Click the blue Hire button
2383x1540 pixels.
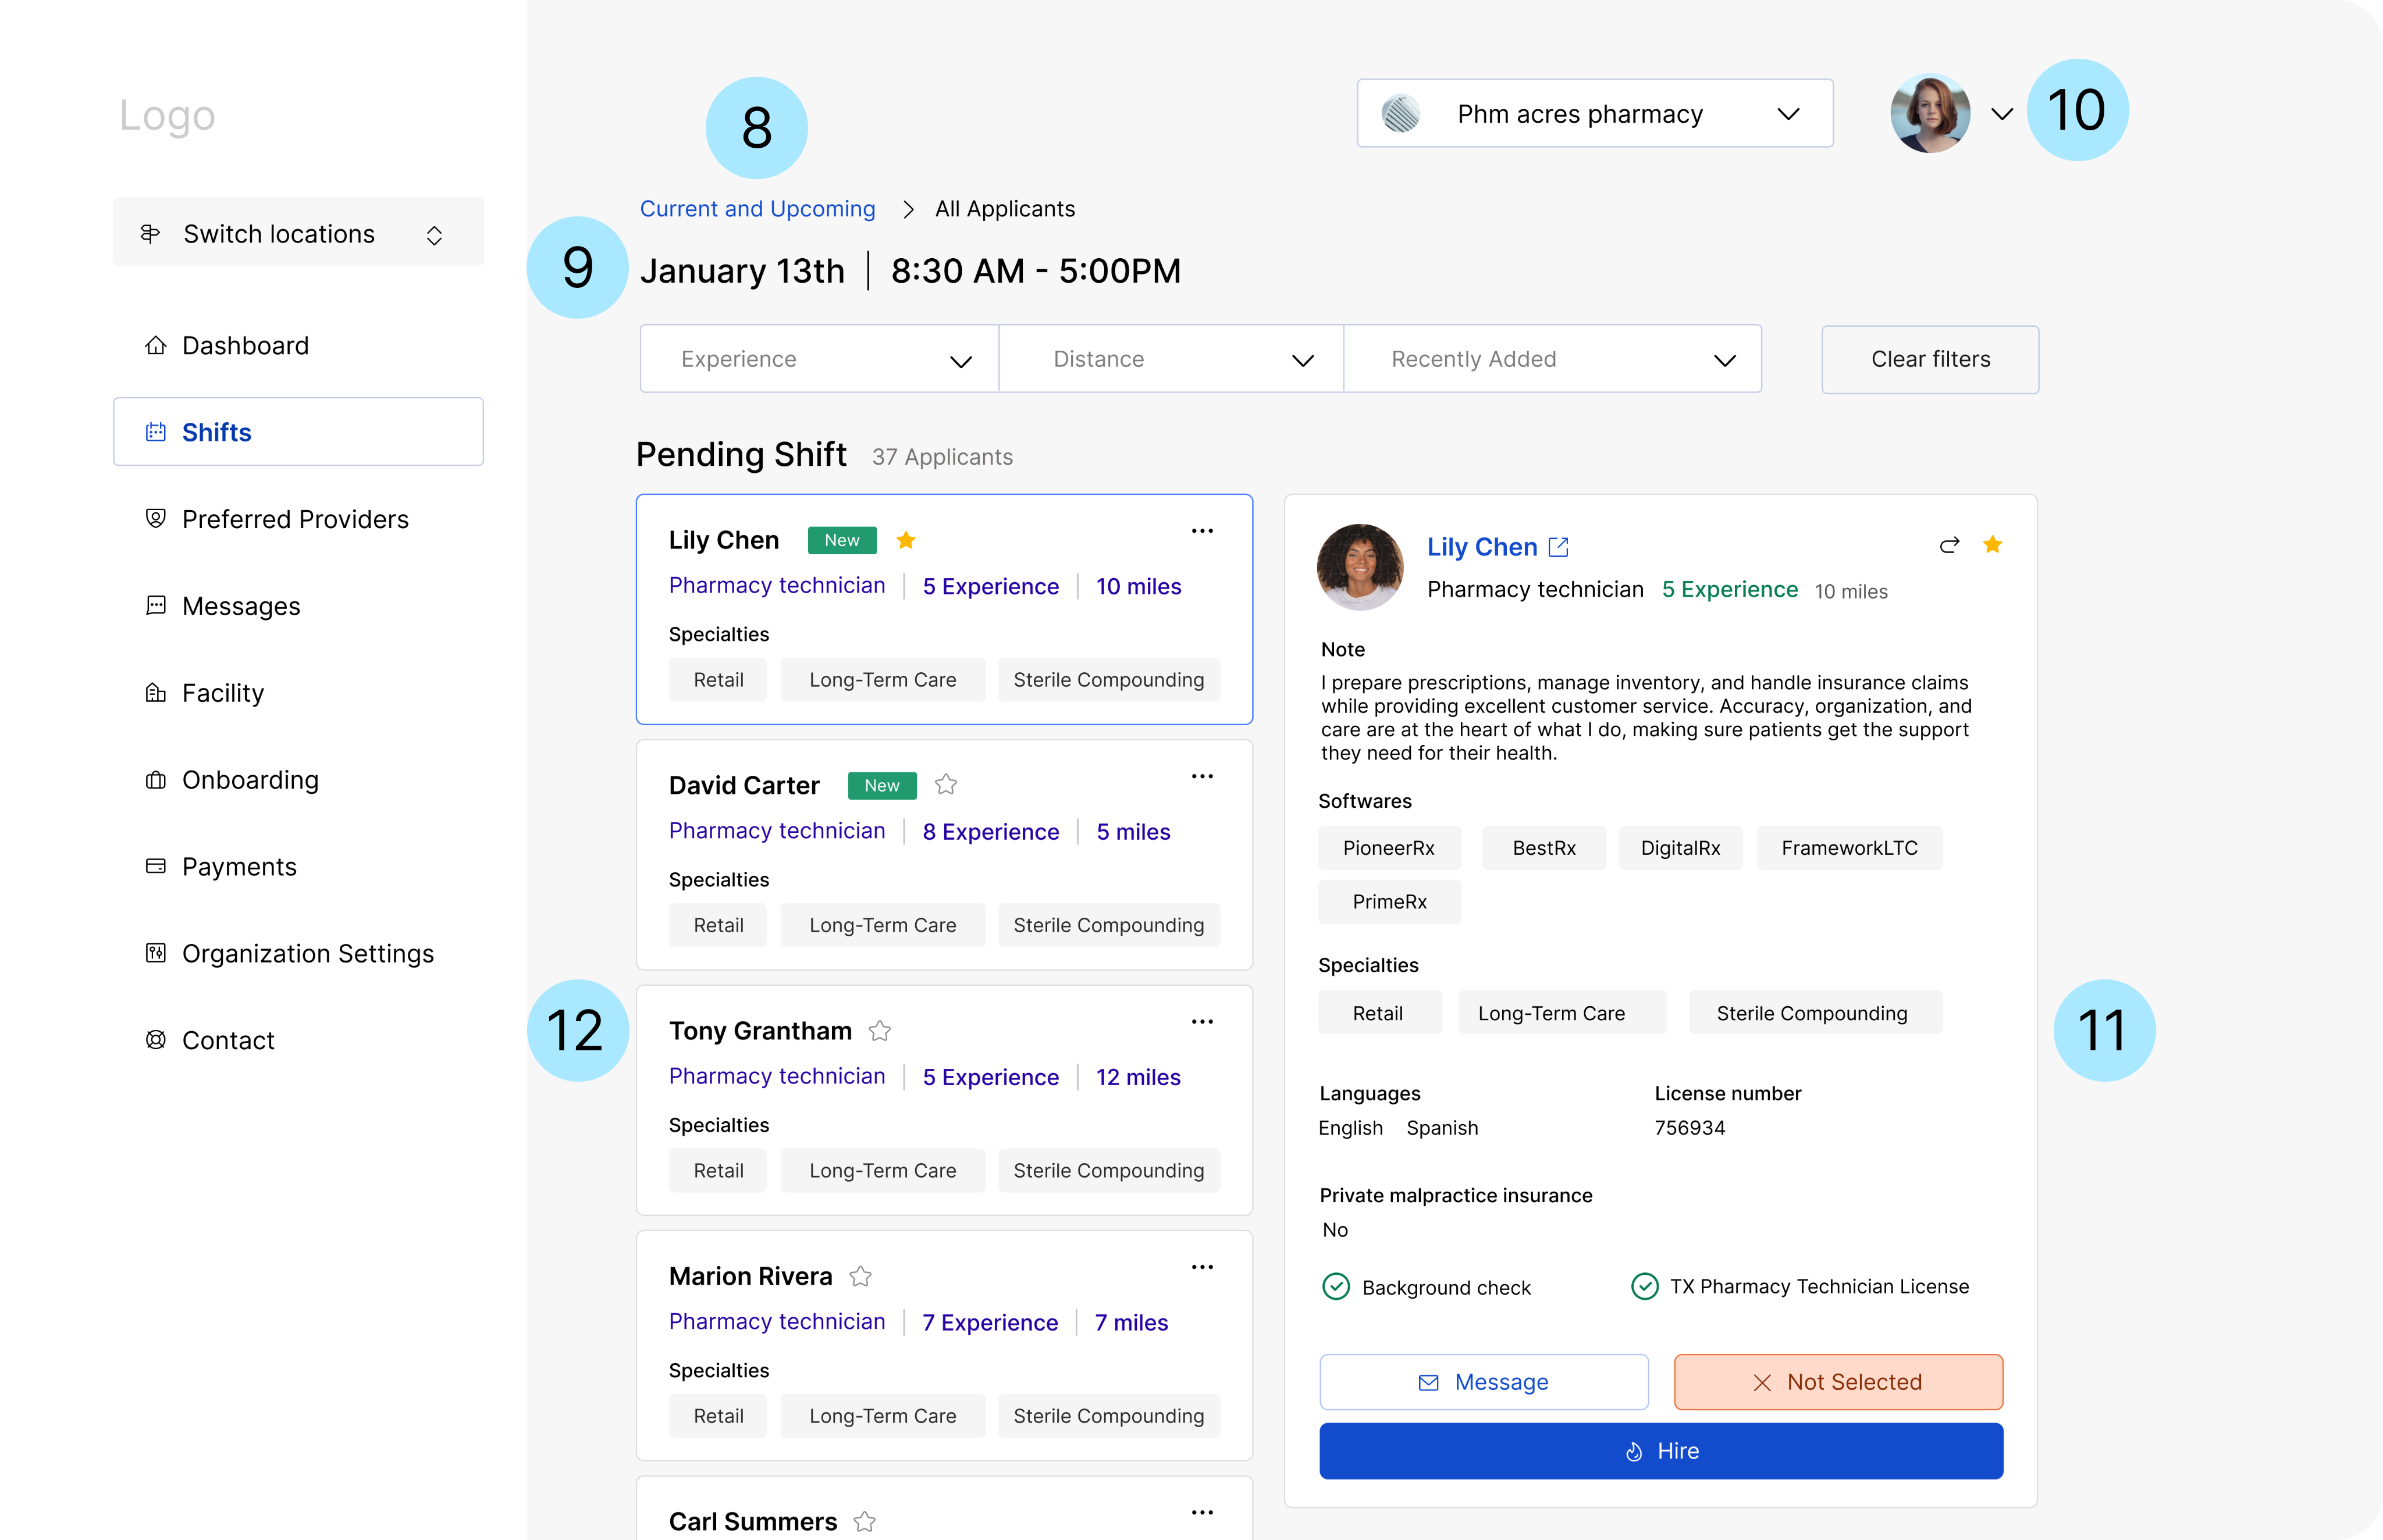tap(1660, 1450)
